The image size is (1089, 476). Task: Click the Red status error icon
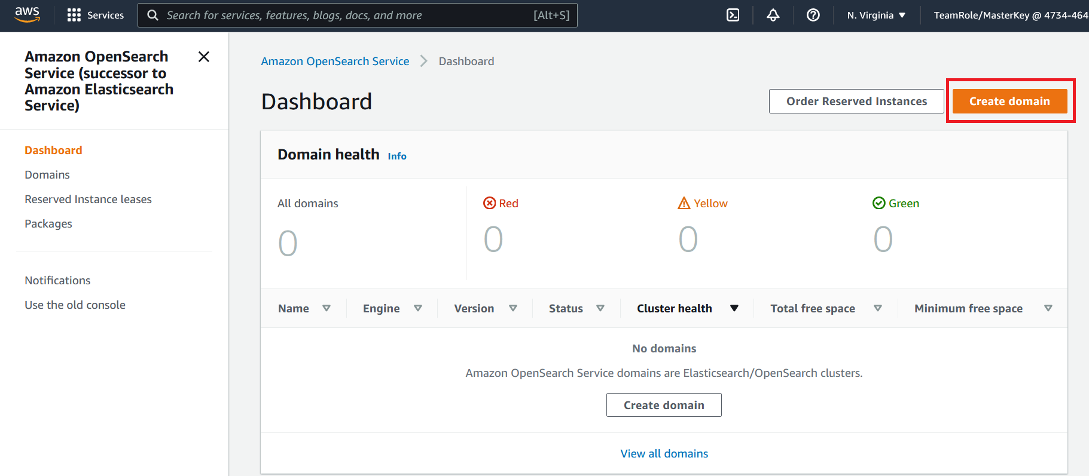(x=490, y=203)
